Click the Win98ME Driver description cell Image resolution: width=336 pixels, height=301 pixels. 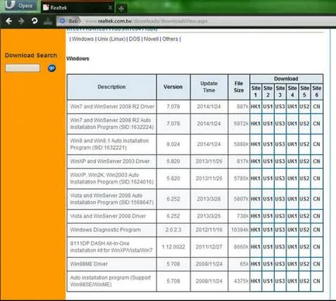point(111,264)
